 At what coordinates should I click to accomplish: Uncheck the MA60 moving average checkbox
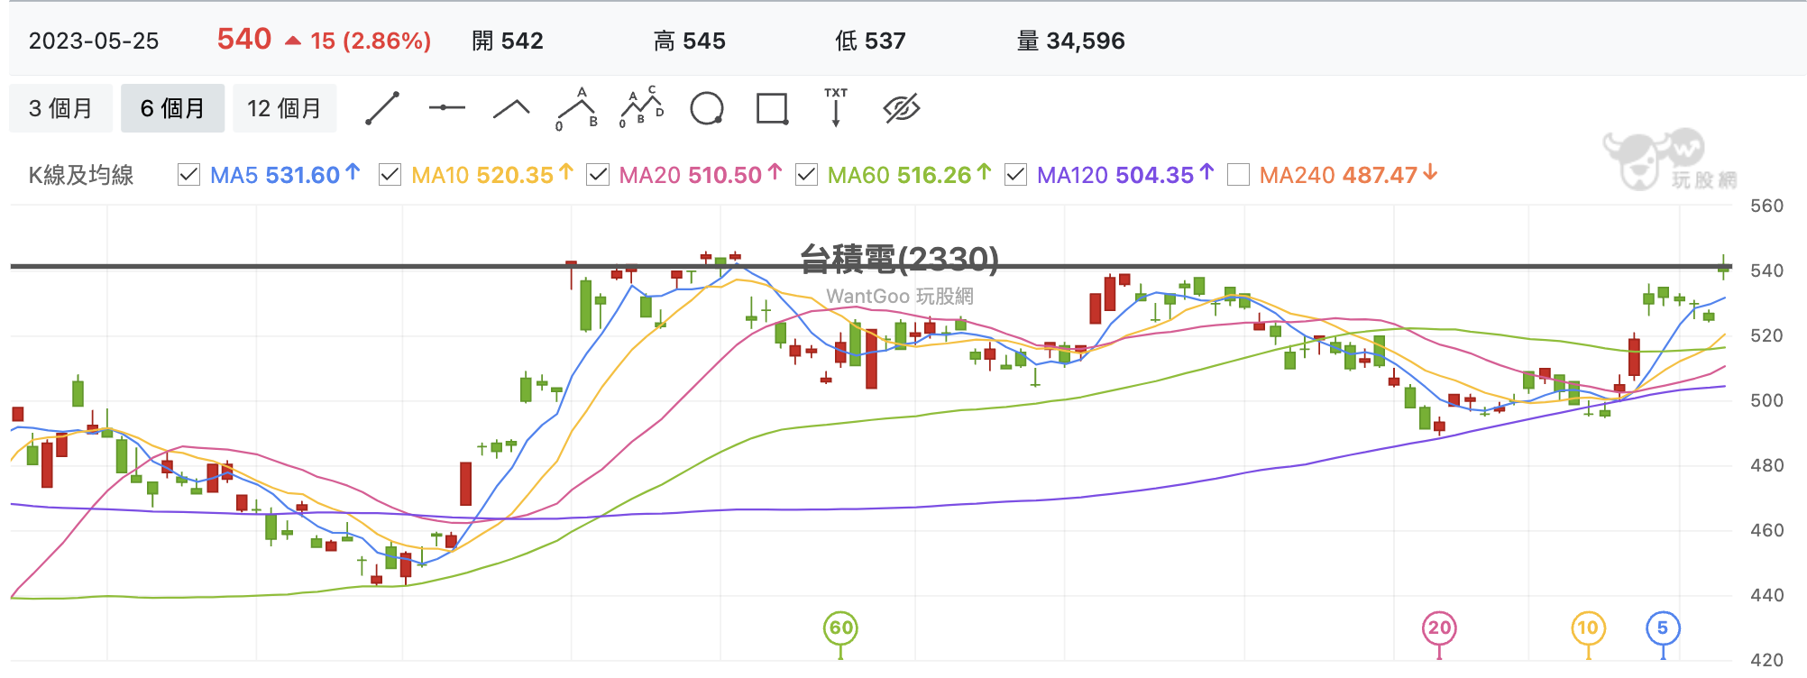[x=806, y=174]
